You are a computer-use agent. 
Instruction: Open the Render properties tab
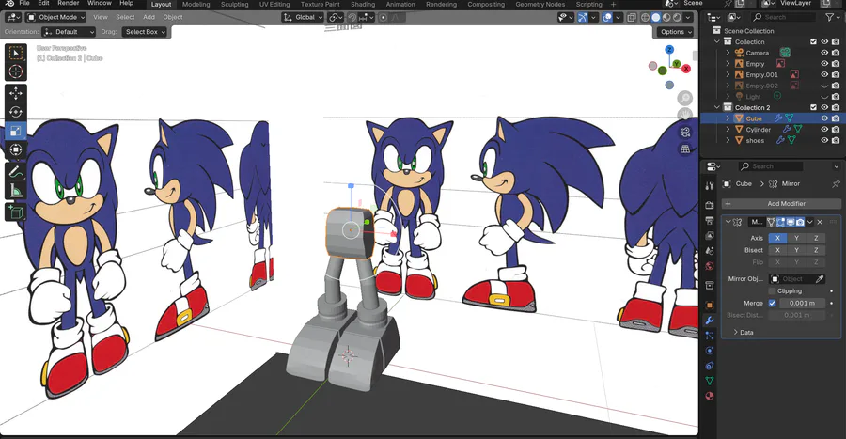pyautogui.click(x=710, y=206)
